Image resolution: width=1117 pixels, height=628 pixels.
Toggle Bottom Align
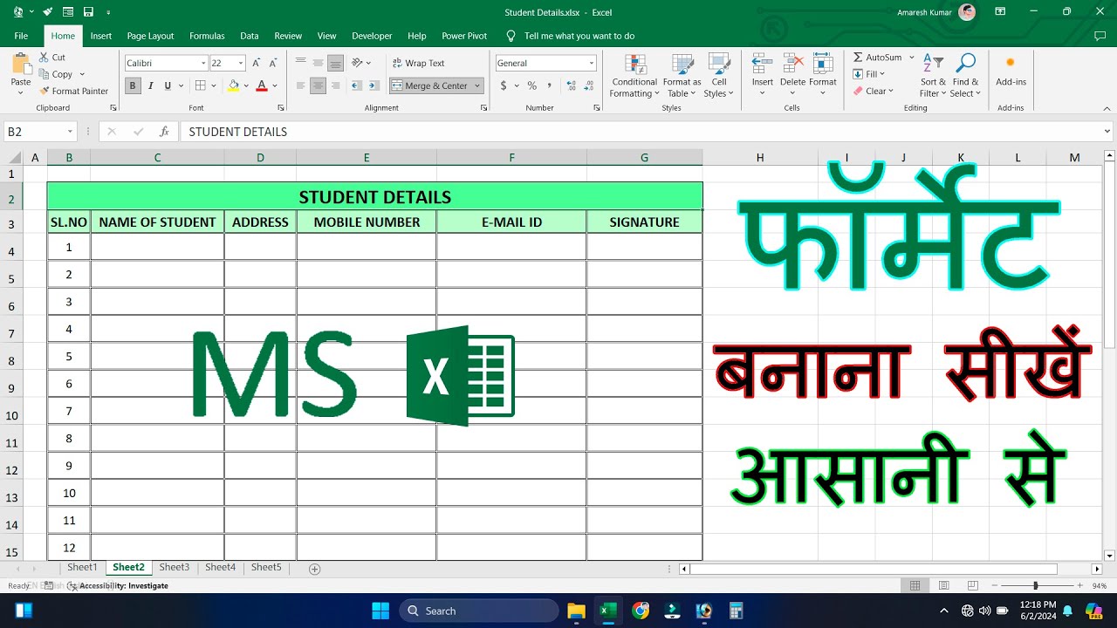coord(335,63)
